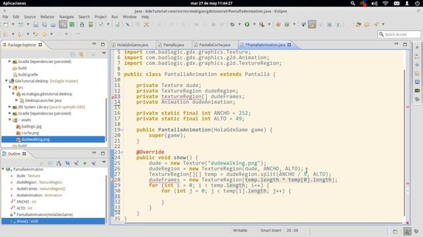The image size is (423, 237).
Task: Collapse the GdxTutorial-desktop project node
Action: (x=7, y=80)
